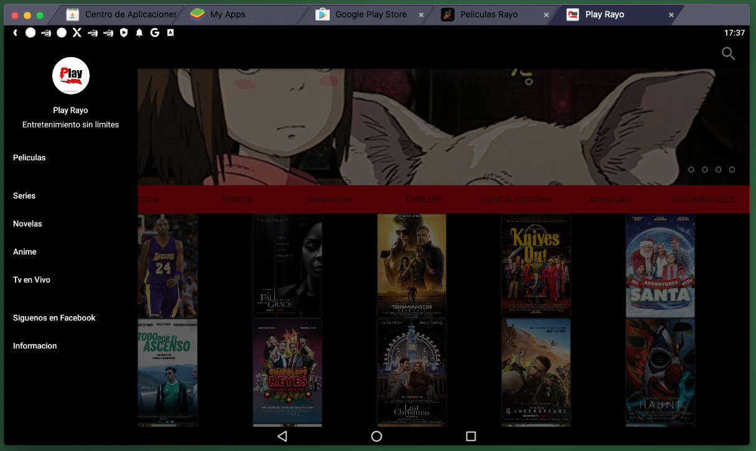Switch to the My Apps tab
Viewport: 756px width, 451px height.
(x=227, y=14)
